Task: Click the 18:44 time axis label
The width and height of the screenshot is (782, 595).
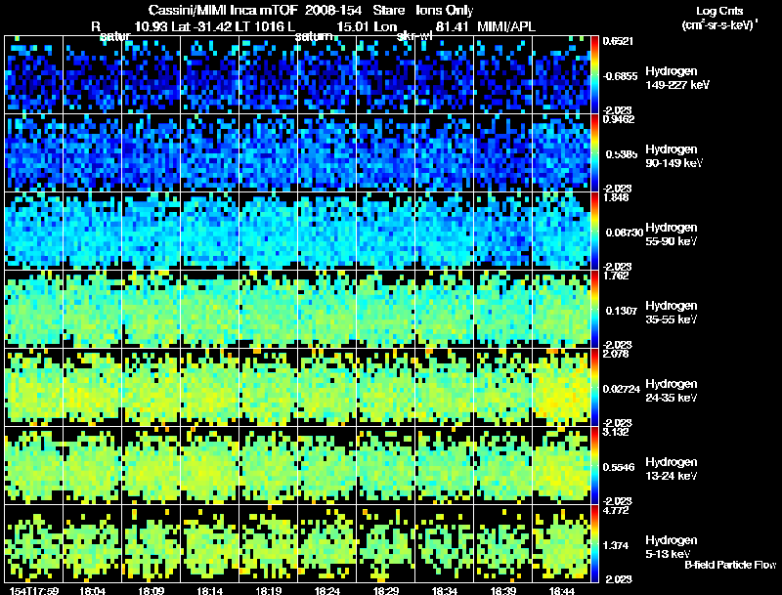Action: pyautogui.click(x=561, y=590)
